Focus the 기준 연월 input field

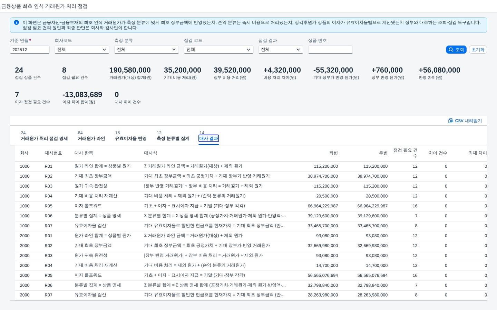tap(30, 50)
